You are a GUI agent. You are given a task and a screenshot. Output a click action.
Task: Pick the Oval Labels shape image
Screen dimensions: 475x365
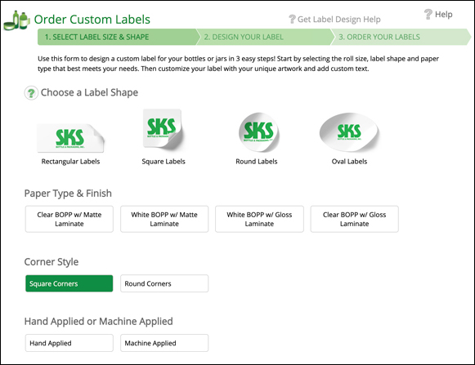pyautogui.click(x=349, y=132)
